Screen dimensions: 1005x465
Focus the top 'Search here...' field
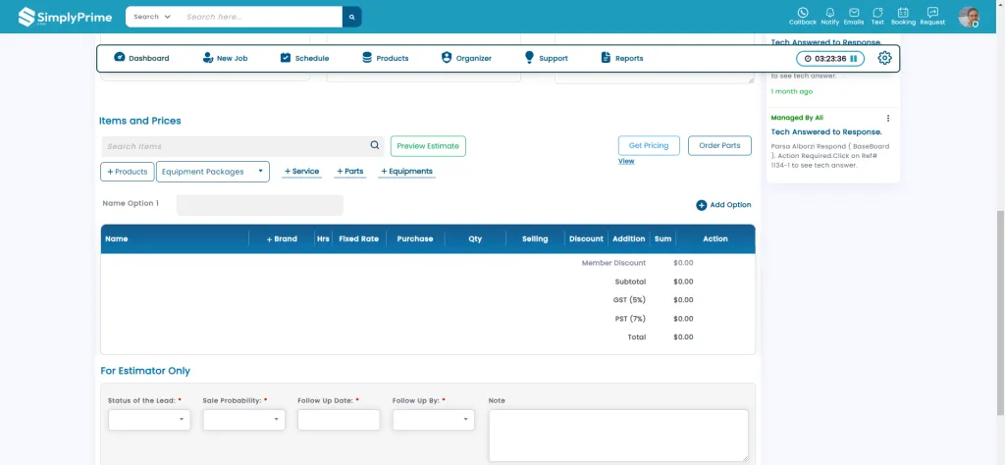tap(259, 17)
